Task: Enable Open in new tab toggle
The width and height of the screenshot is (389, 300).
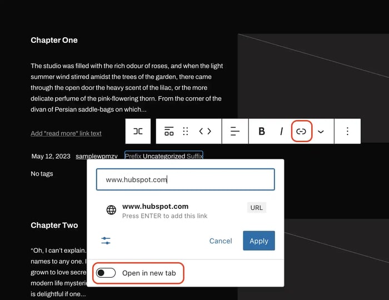Action: [106, 273]
